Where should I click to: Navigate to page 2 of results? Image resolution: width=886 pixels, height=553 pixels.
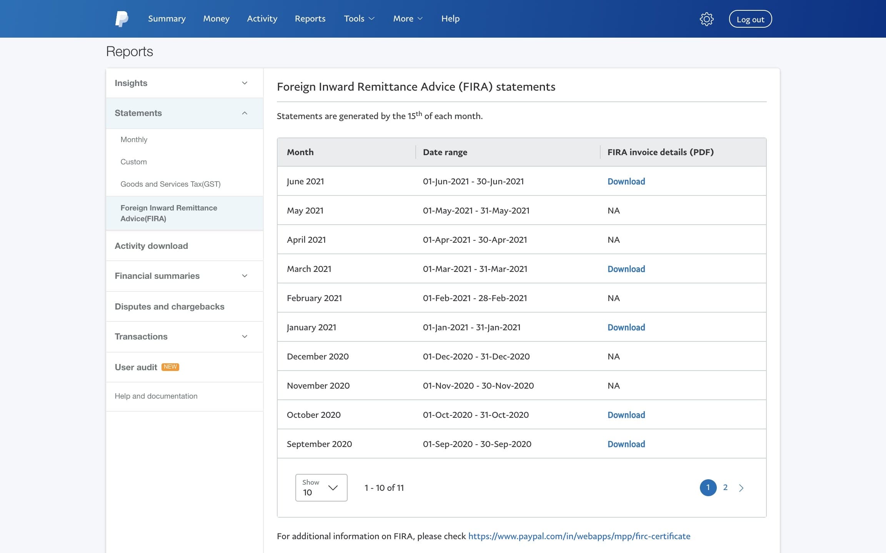pyautogui.click(x=725, y=487)
